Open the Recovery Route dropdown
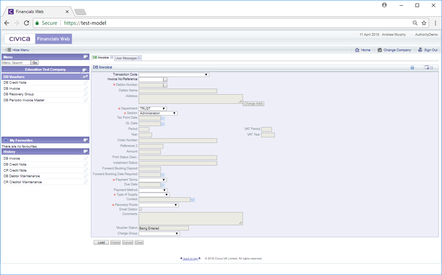This screenshot has width=442, height=275. point(159,205)
